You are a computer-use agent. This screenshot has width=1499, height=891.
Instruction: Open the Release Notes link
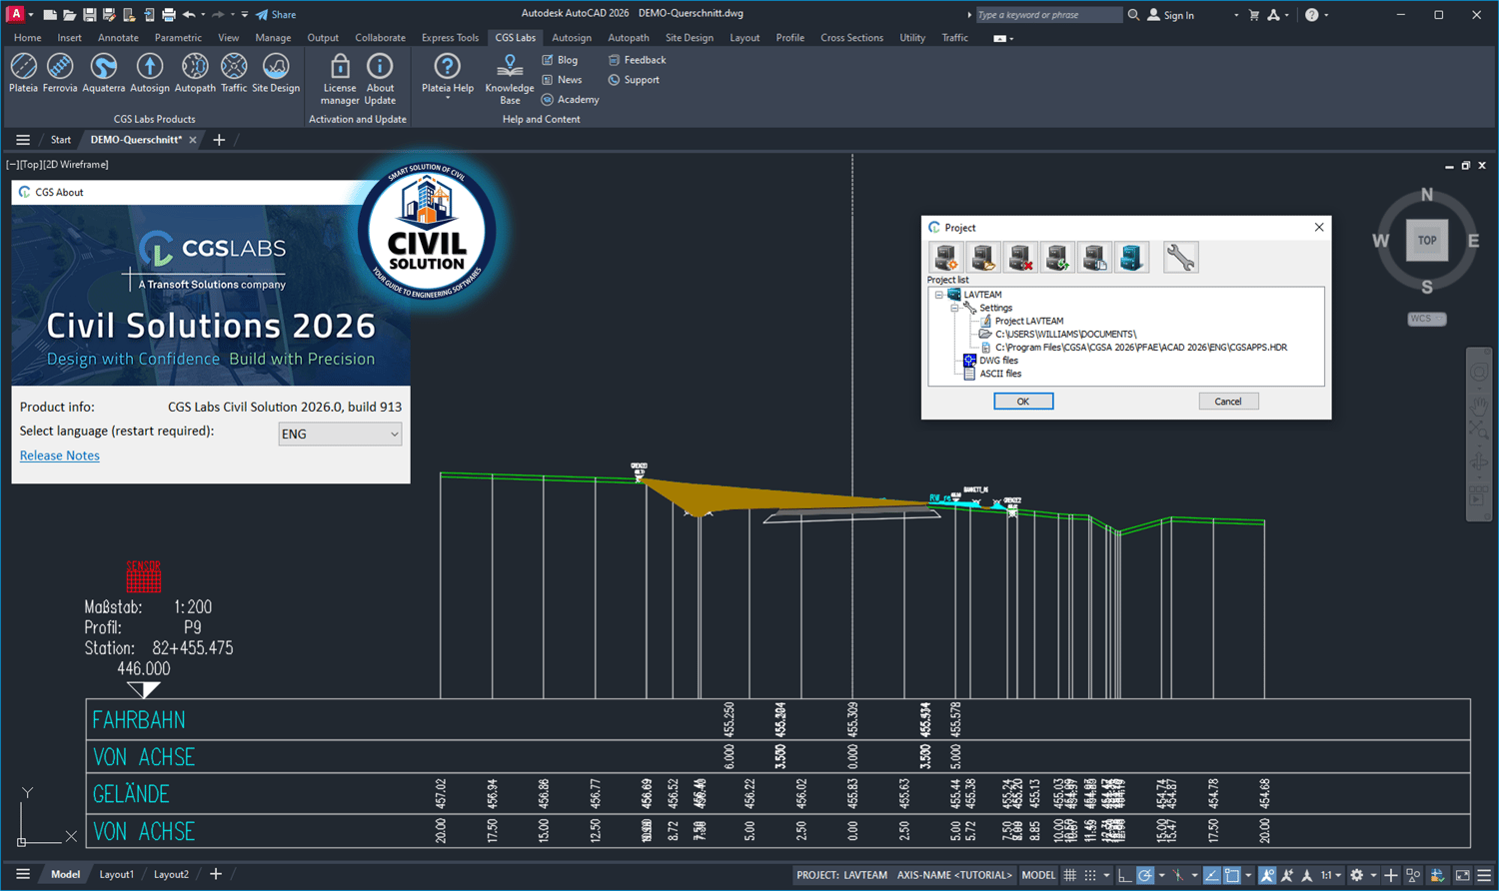pos(60,455)
